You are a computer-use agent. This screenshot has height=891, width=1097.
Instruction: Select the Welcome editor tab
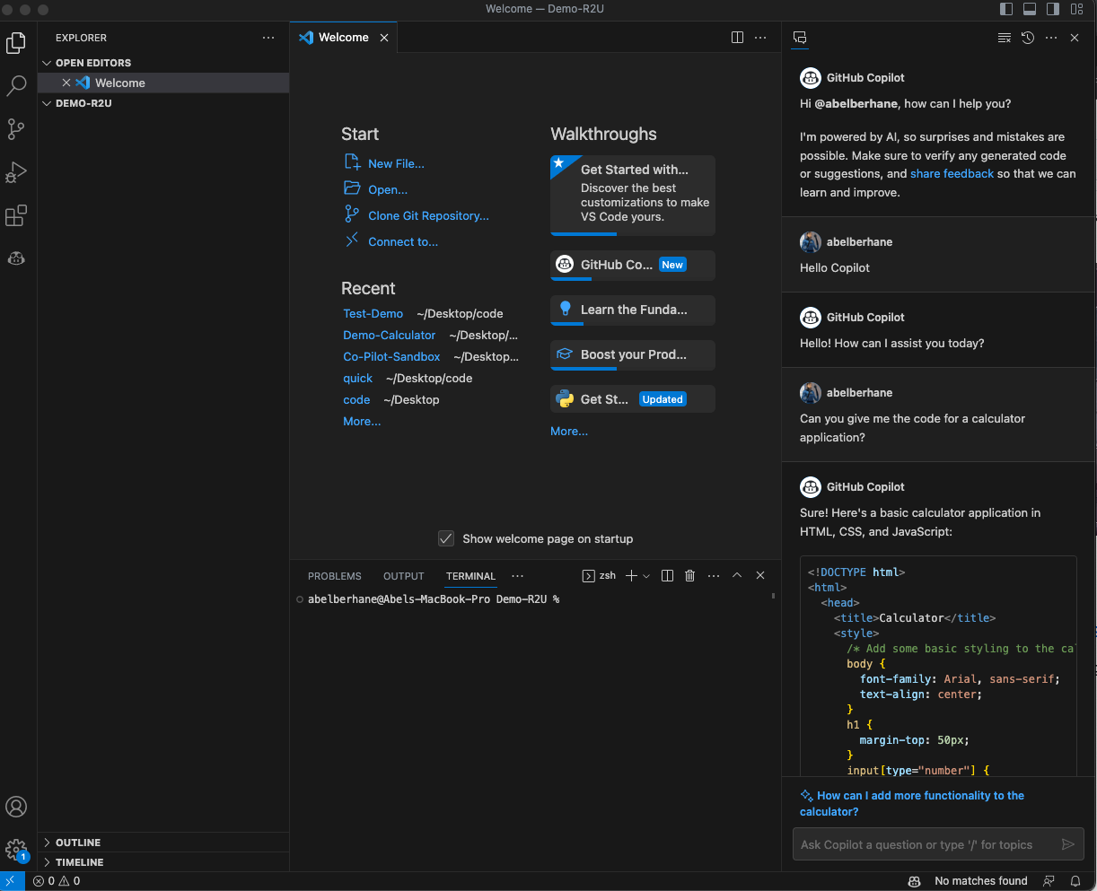pyautogui.click(x=343, y=38)
